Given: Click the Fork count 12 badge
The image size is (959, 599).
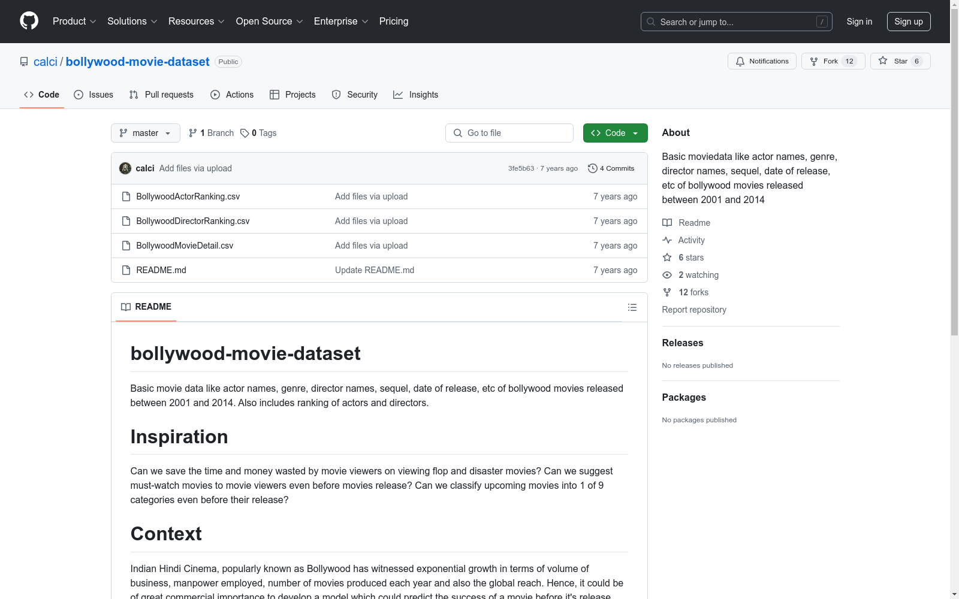Looking at the screenshot, I should pyautogui.click(x=849, y=61).
